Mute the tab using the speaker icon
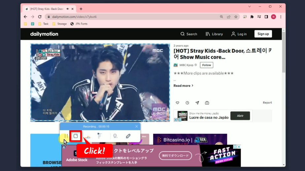Image resolution: width=305 pixels, height=171 pixels. pyautogui.click(x=68, y=9)
